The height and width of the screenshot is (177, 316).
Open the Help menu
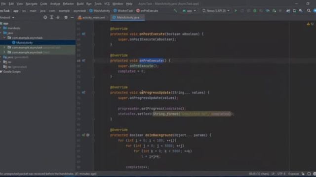[x=129, y=4]
